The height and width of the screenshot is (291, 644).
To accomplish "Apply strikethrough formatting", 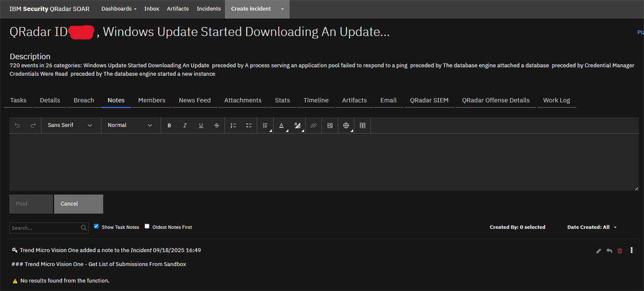I will point(216,125).
